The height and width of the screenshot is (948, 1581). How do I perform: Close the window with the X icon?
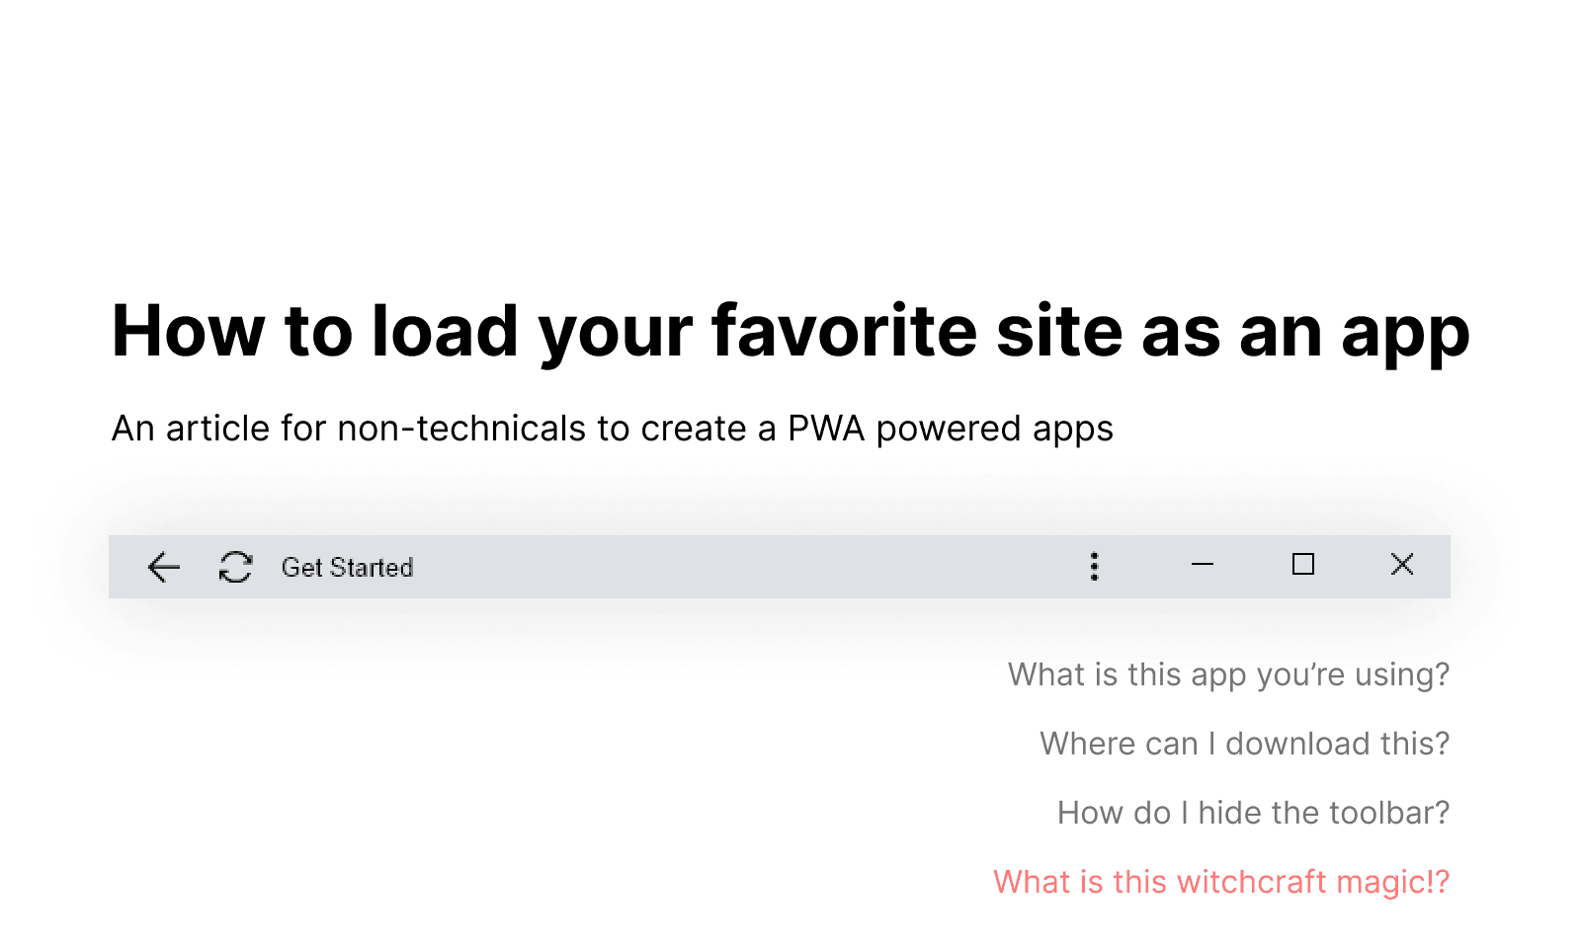(1402, 565)
